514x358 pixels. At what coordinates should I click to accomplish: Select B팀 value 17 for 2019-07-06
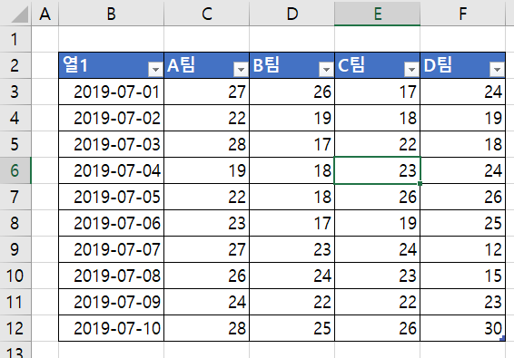[292, 223]
